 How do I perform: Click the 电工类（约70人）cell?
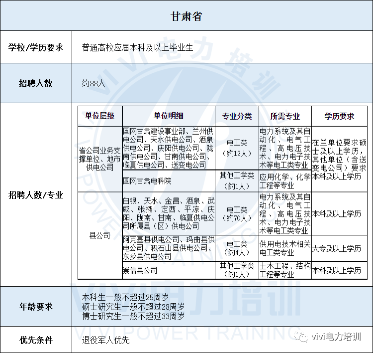pyautogui.click(x=237, y=214)
